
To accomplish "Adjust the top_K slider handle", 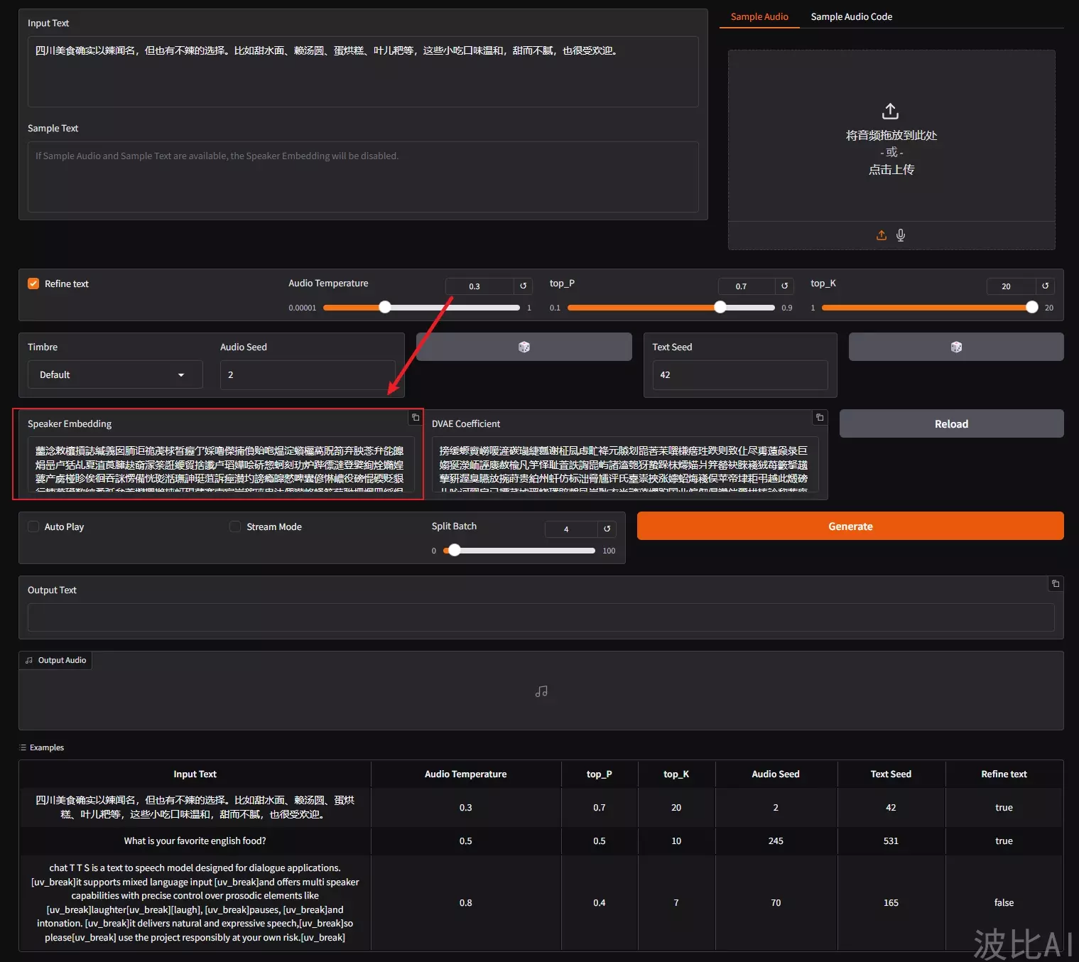I will [x=1032, y=307].
